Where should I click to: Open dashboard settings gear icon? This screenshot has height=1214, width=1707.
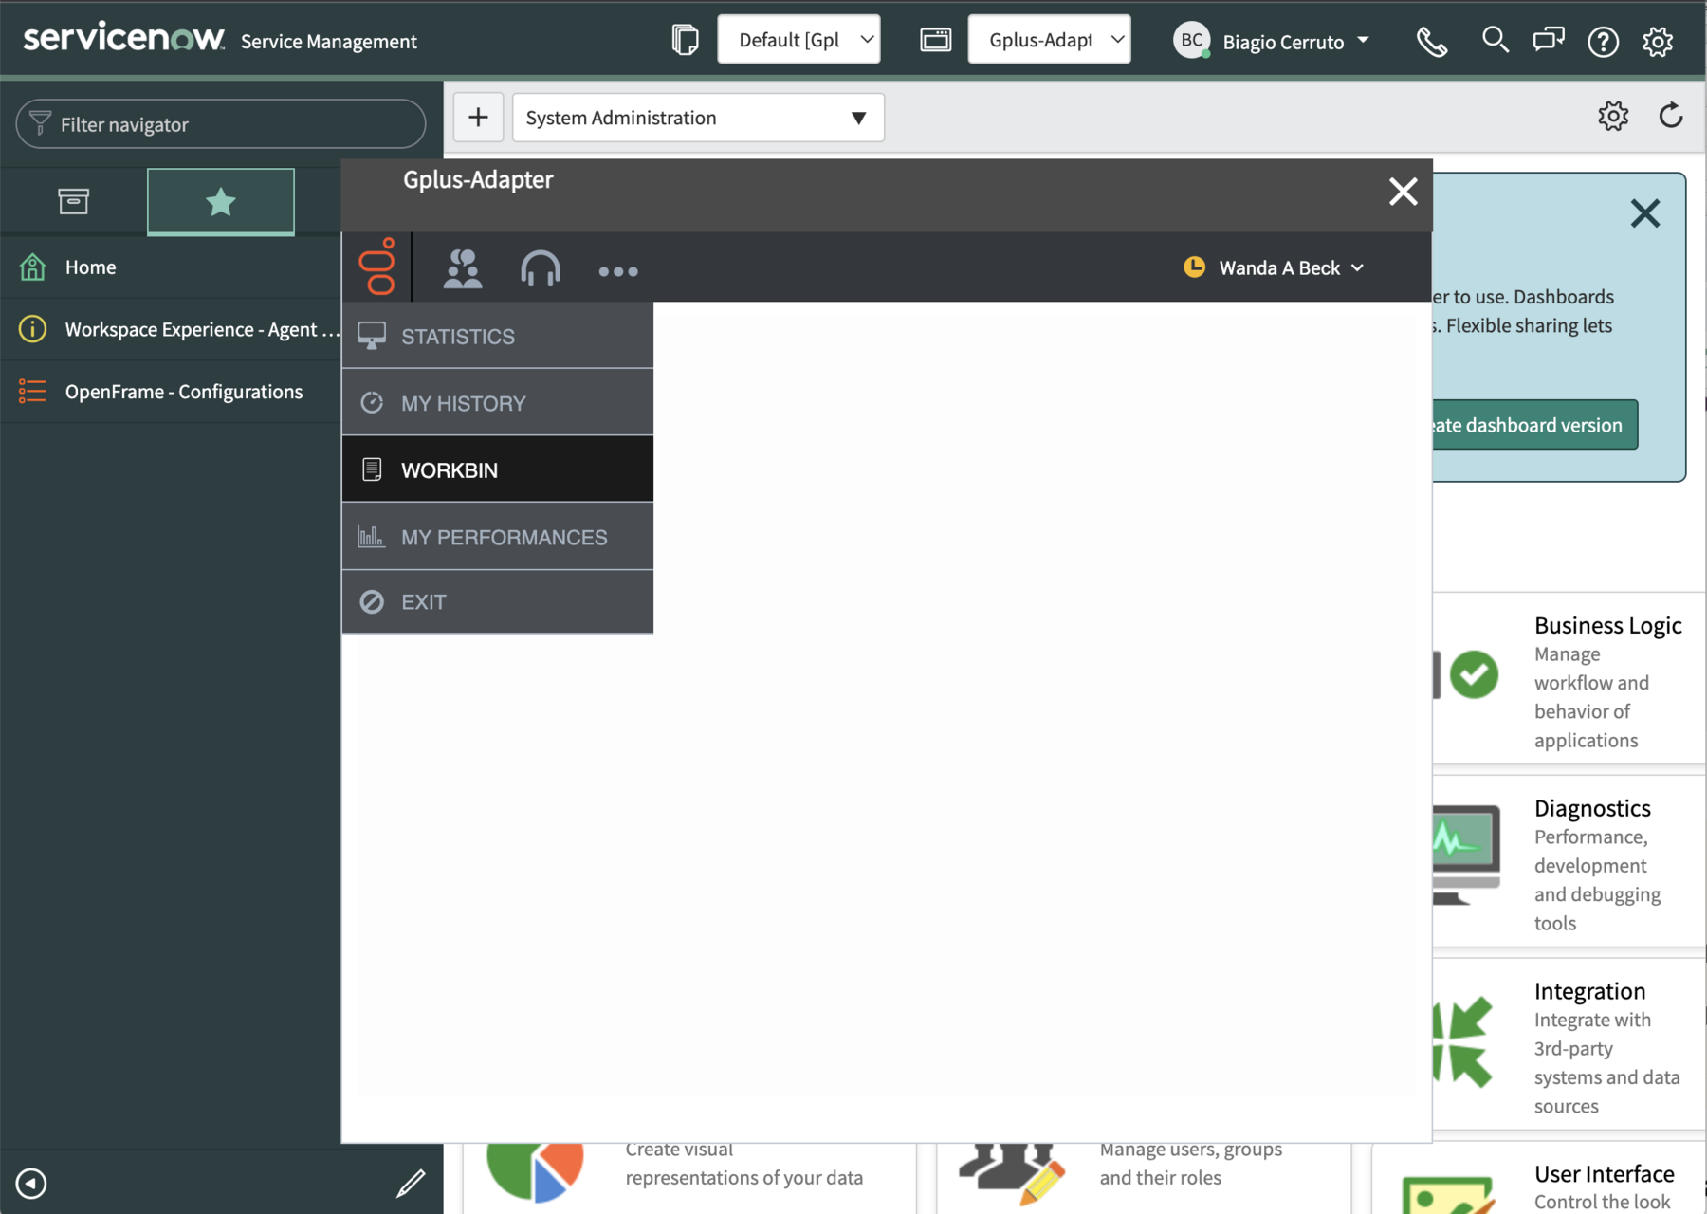pyautogui.click(x=1613, y=117)
